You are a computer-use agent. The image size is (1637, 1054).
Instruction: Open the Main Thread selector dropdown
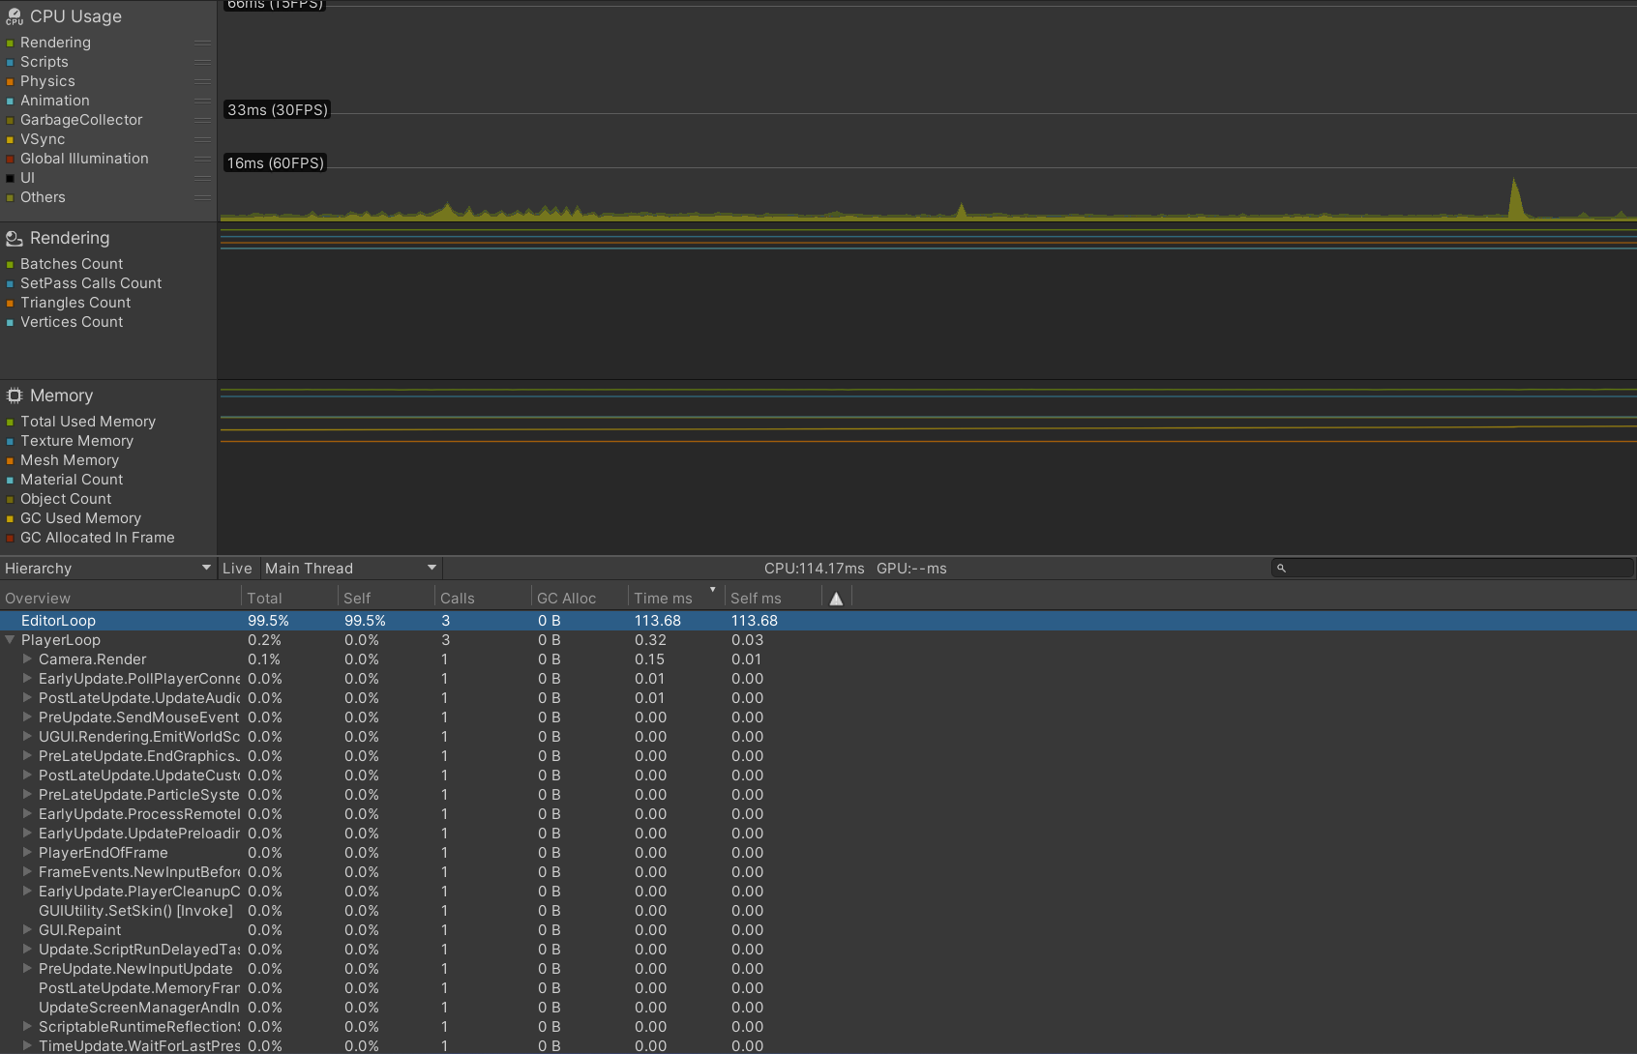(x=350, y=569)
